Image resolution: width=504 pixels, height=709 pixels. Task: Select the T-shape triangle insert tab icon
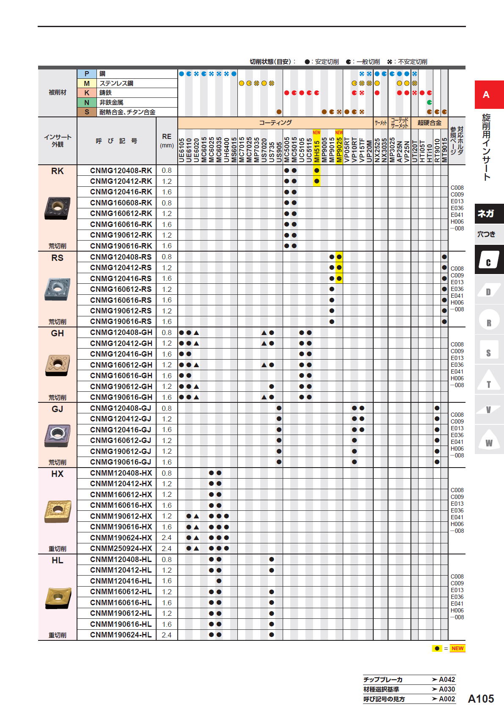click(x=489, y=380)
